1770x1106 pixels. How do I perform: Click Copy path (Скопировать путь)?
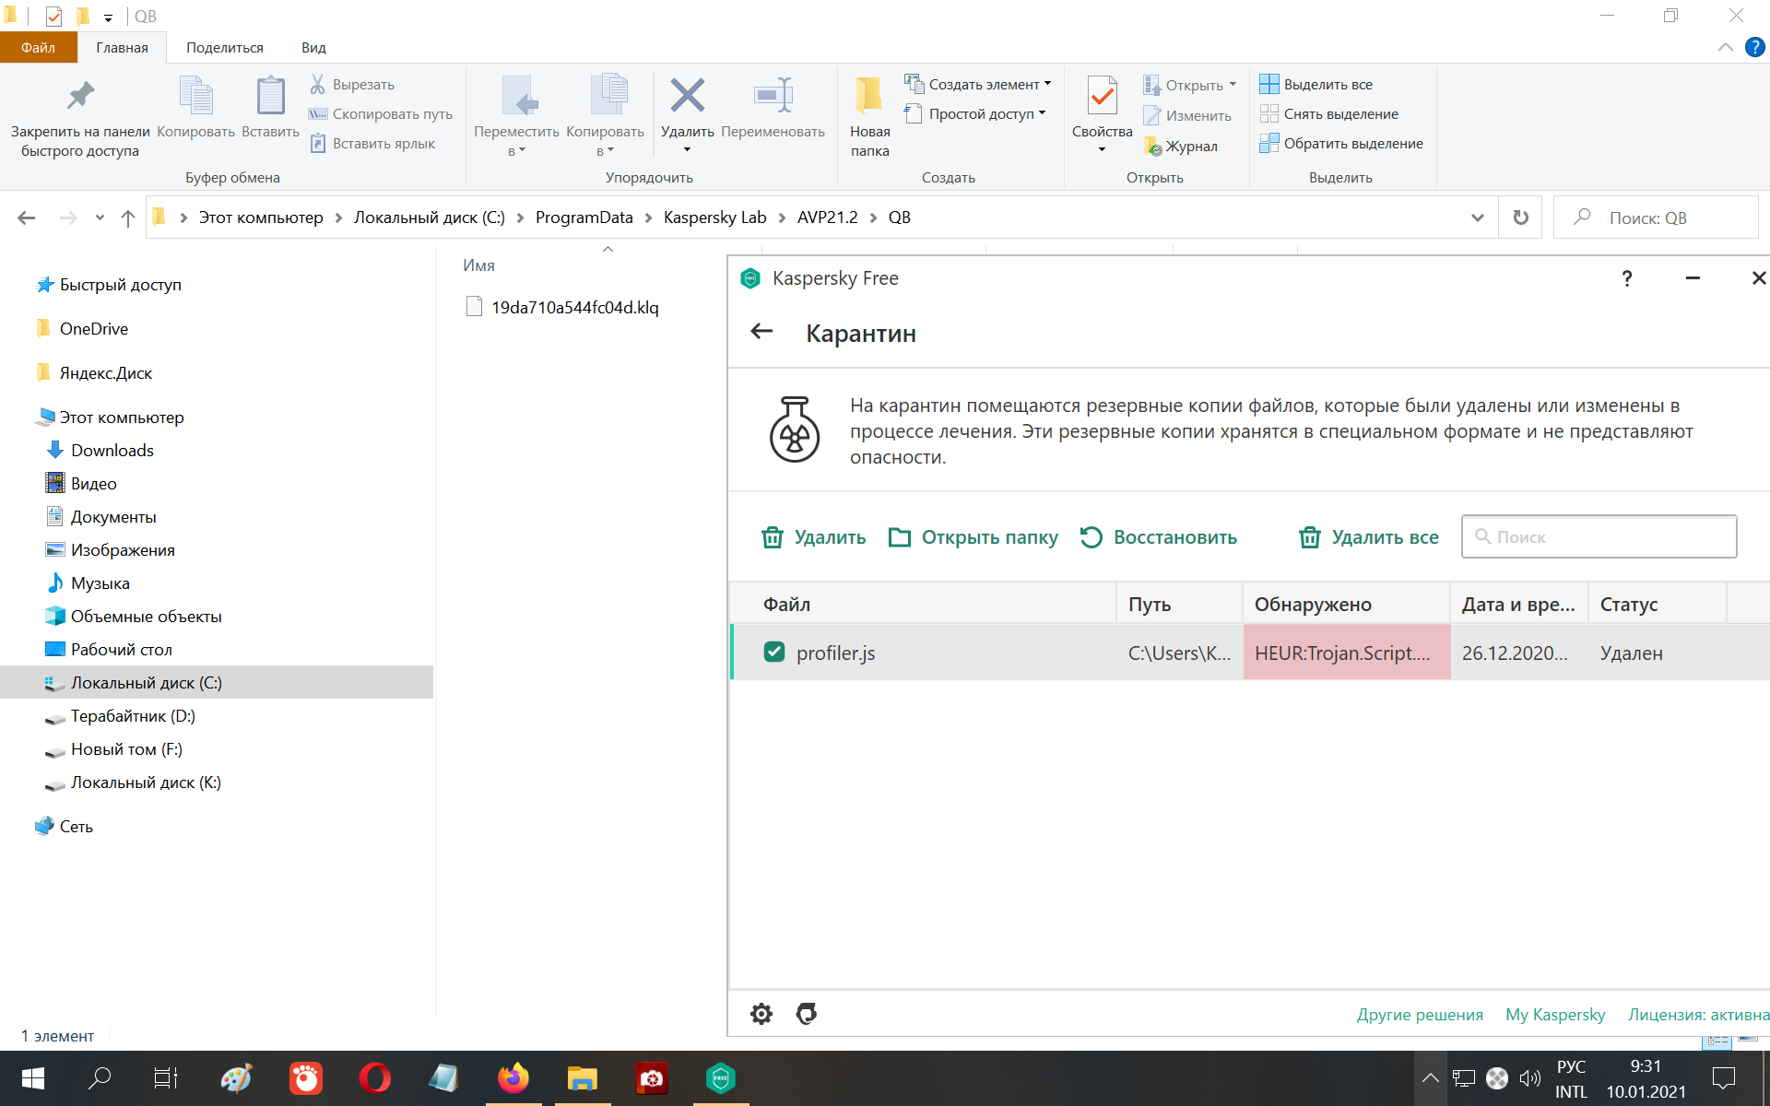[381, 113]
